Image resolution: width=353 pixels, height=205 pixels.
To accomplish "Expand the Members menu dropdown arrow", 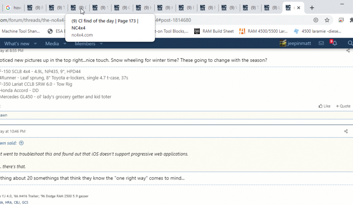I will point(101,44).
